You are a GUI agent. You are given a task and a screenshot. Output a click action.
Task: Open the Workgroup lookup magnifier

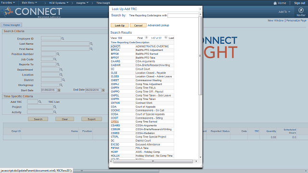[x=61, y=85]
